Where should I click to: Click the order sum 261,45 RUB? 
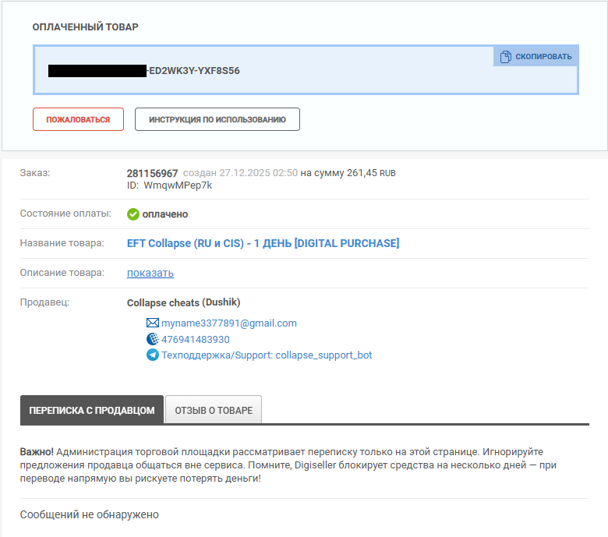point(371,173)
